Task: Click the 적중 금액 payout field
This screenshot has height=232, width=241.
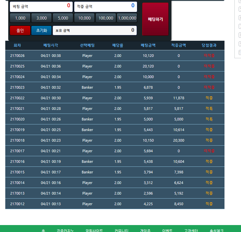Action: [105, 6]
